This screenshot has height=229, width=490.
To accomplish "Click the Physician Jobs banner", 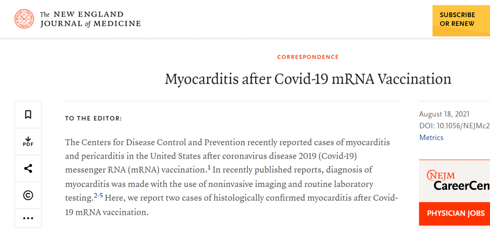I will pyautogui.click(x=456, y=213).
